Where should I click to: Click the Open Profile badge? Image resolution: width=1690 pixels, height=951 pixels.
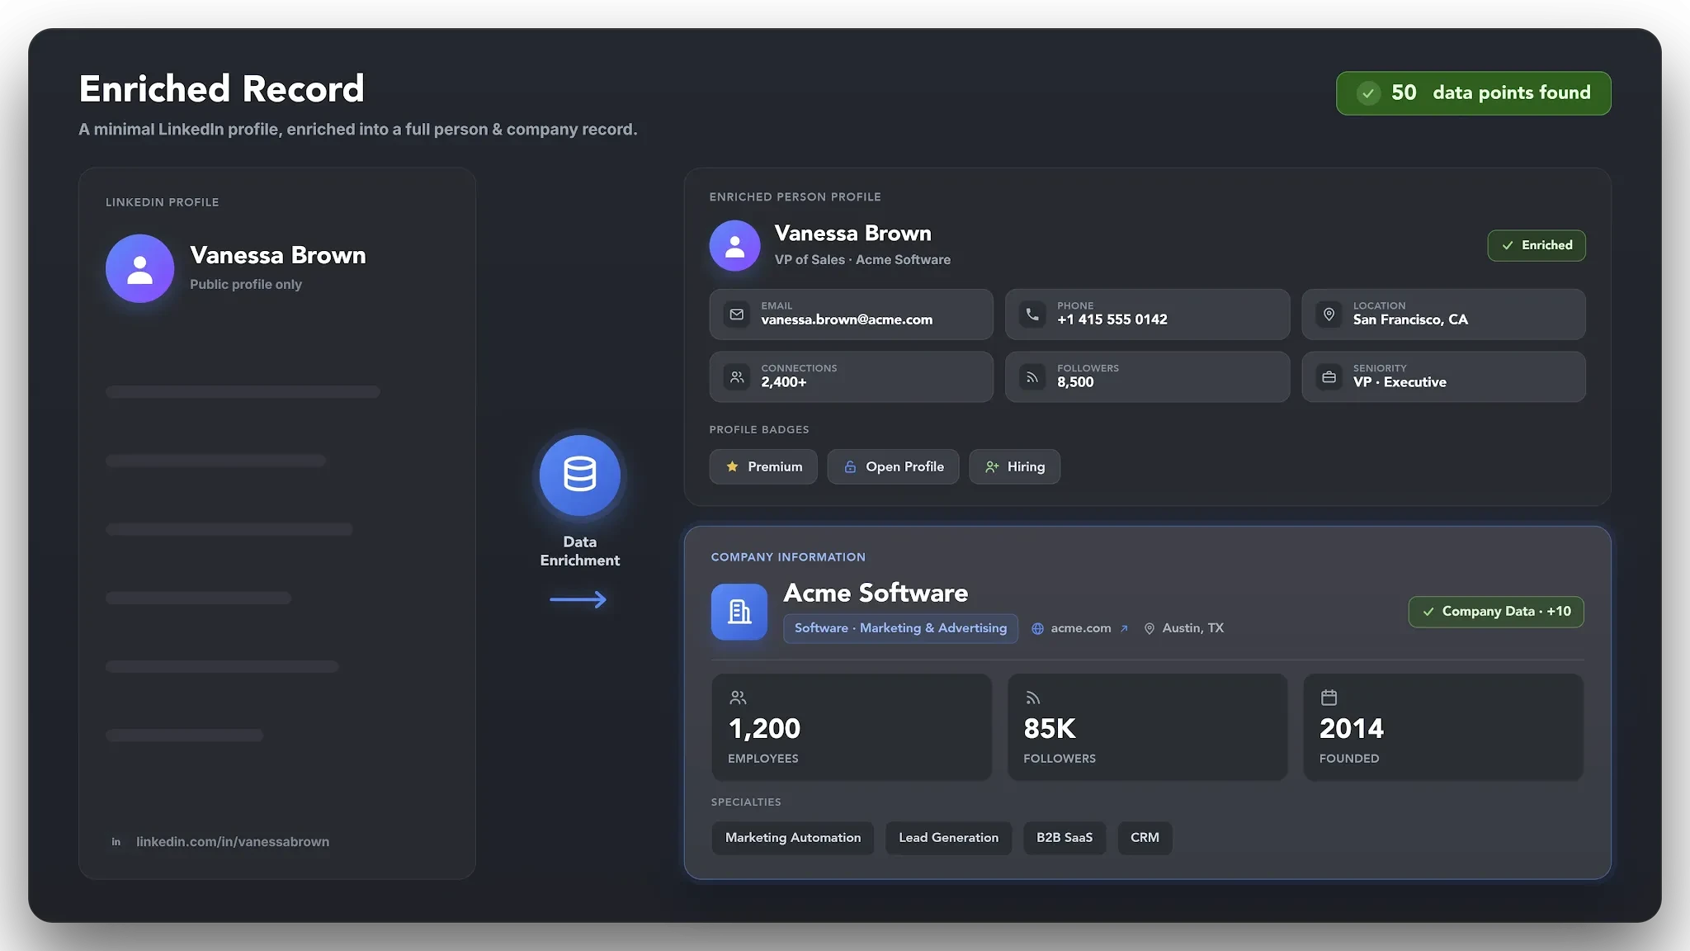[893, 466]
